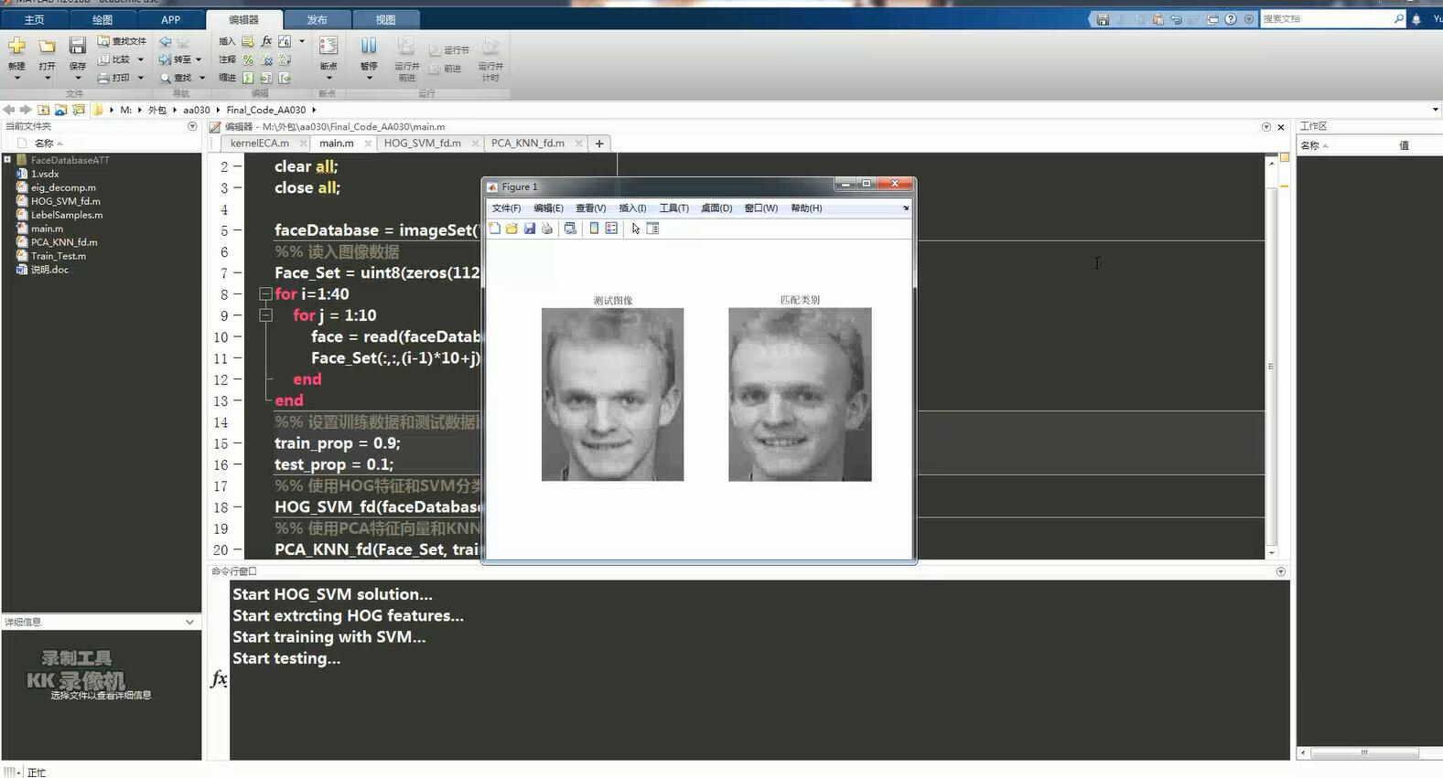Screen dimensions: 1443x778
Task: Click the undo icon in quick access toolbar
Action: point(1176,19)
